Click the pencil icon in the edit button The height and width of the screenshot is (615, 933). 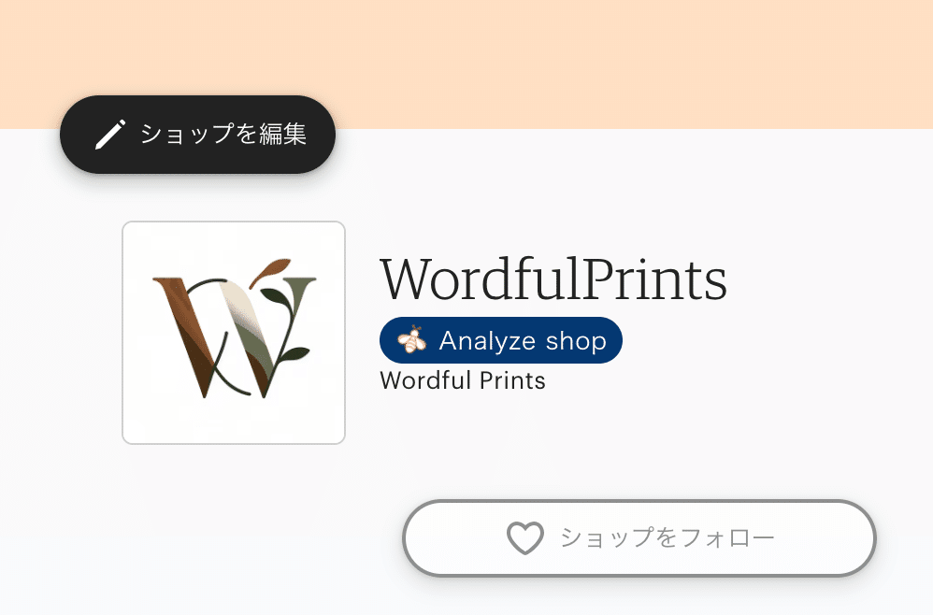point(110,135)
